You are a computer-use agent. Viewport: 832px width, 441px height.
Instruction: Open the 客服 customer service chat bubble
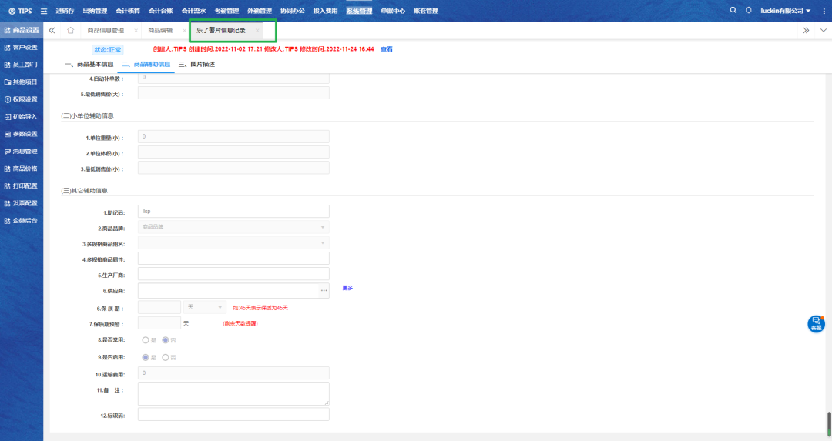(816, 324)
